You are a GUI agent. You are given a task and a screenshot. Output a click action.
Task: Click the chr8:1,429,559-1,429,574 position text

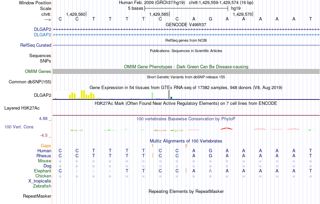pos(221,3)
